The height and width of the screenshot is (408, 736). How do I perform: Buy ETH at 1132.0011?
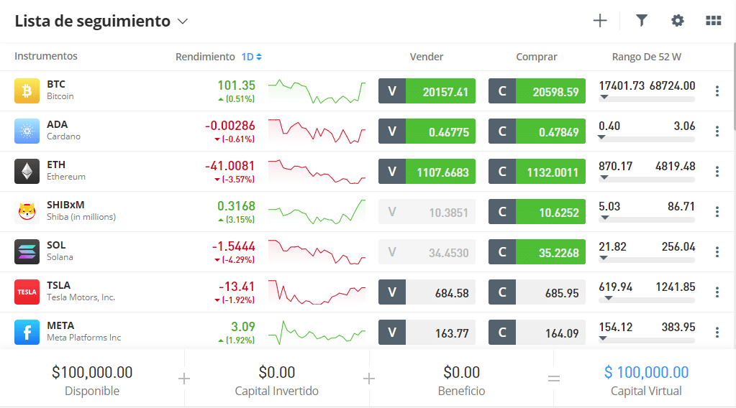[x=537, y=172]
